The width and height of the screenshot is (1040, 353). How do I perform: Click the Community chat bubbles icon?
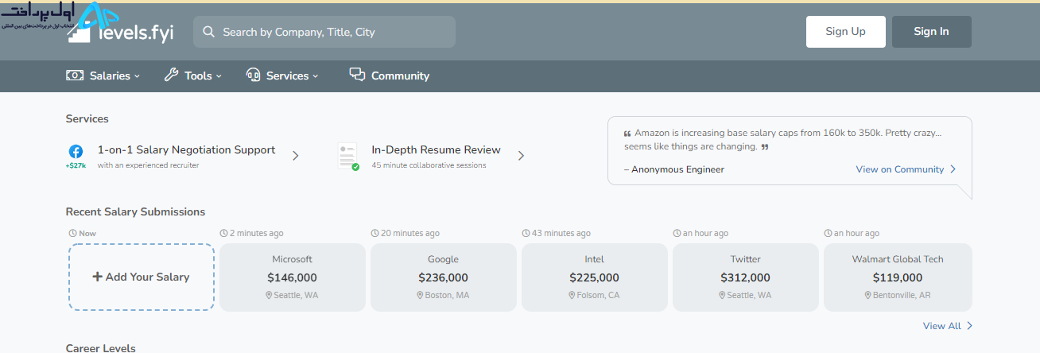(357, 75)
